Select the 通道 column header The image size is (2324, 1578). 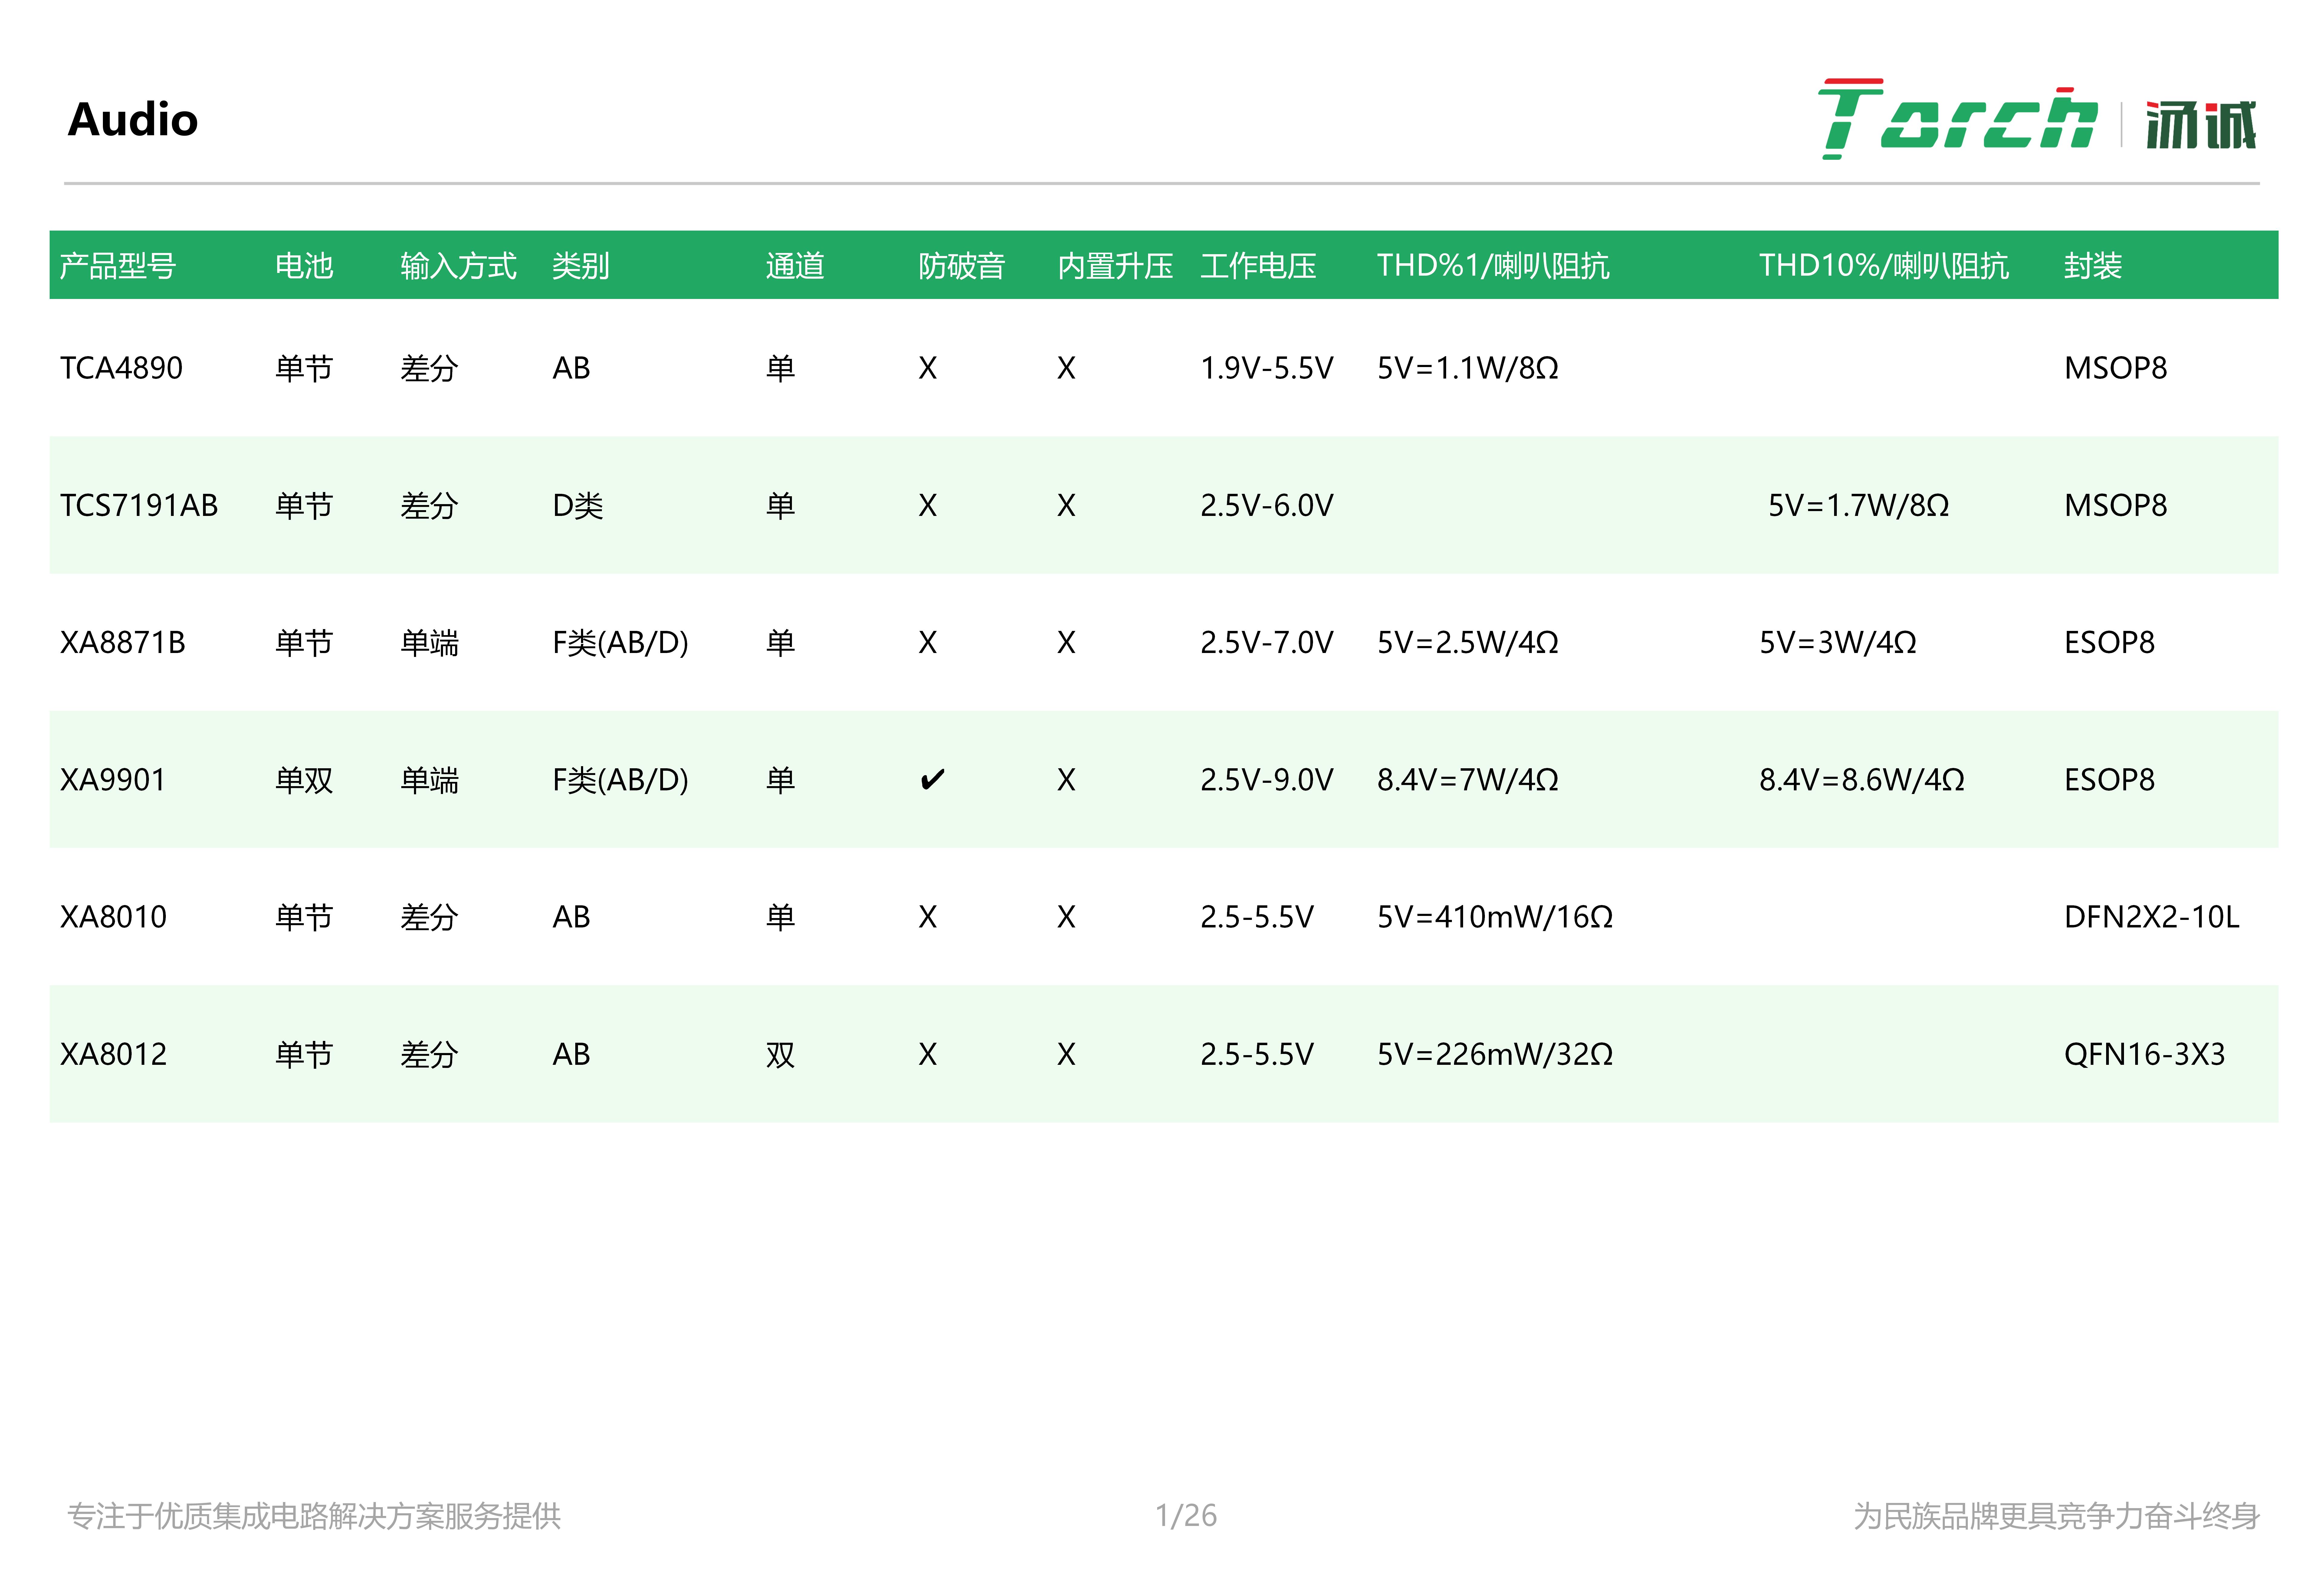[795, 266]
